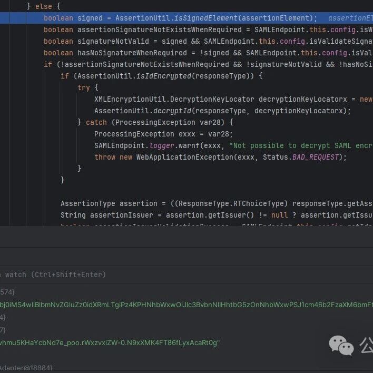Click the 'try {' keyword line
The height and width of the screenshot is (373, 373).
(x=88, y=87)
